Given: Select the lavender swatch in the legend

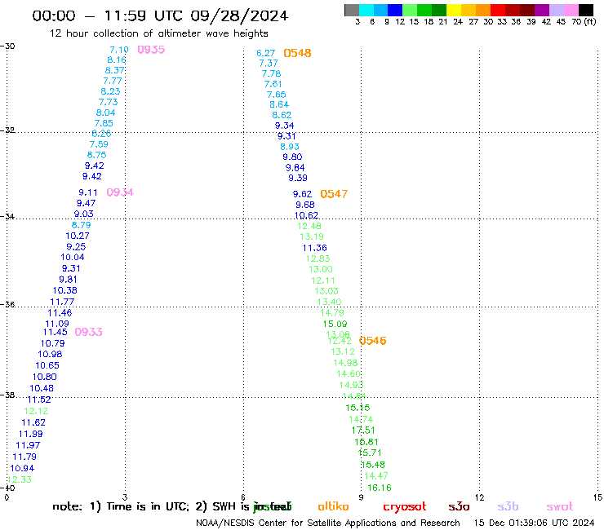Looking at the screenshot, I should (557, 10).
